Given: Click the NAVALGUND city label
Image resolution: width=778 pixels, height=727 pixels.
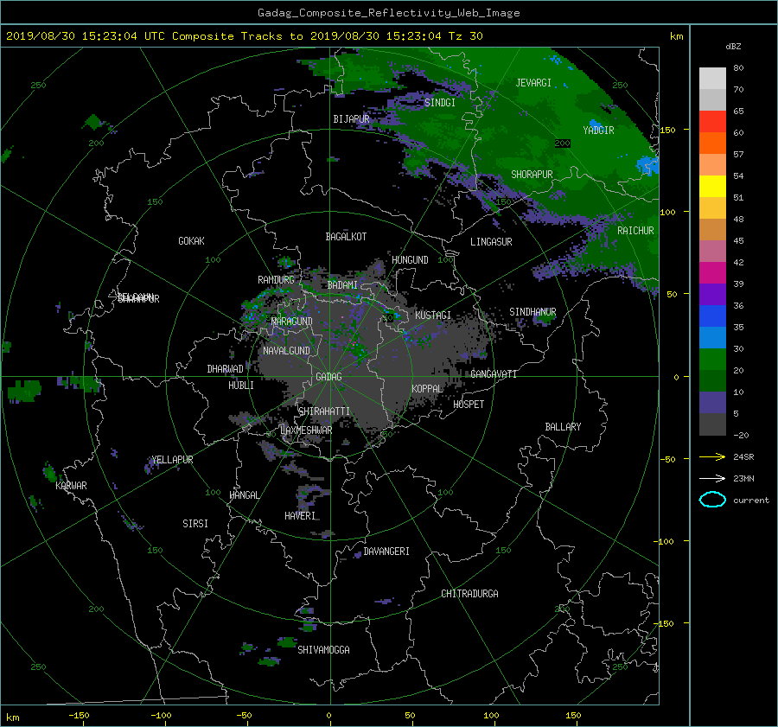Looking at the screenshot, I should click(286, 351).
